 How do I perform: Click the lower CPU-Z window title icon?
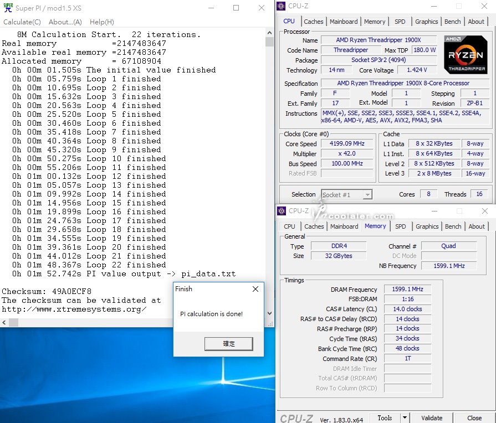tap(282, 211)
